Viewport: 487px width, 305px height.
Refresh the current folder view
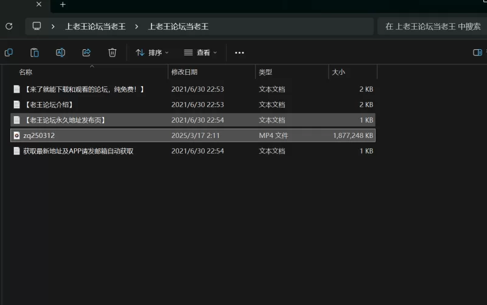point(9,26)
